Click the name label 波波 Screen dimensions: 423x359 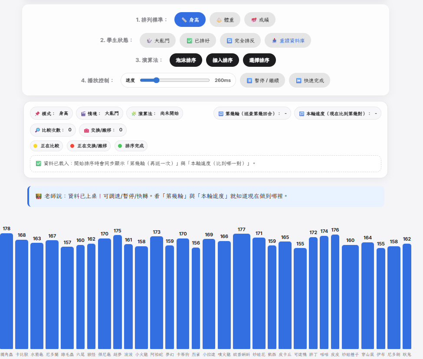coord(128,354)
